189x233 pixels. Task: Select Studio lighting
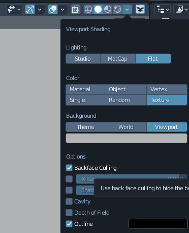pos(83,59)
